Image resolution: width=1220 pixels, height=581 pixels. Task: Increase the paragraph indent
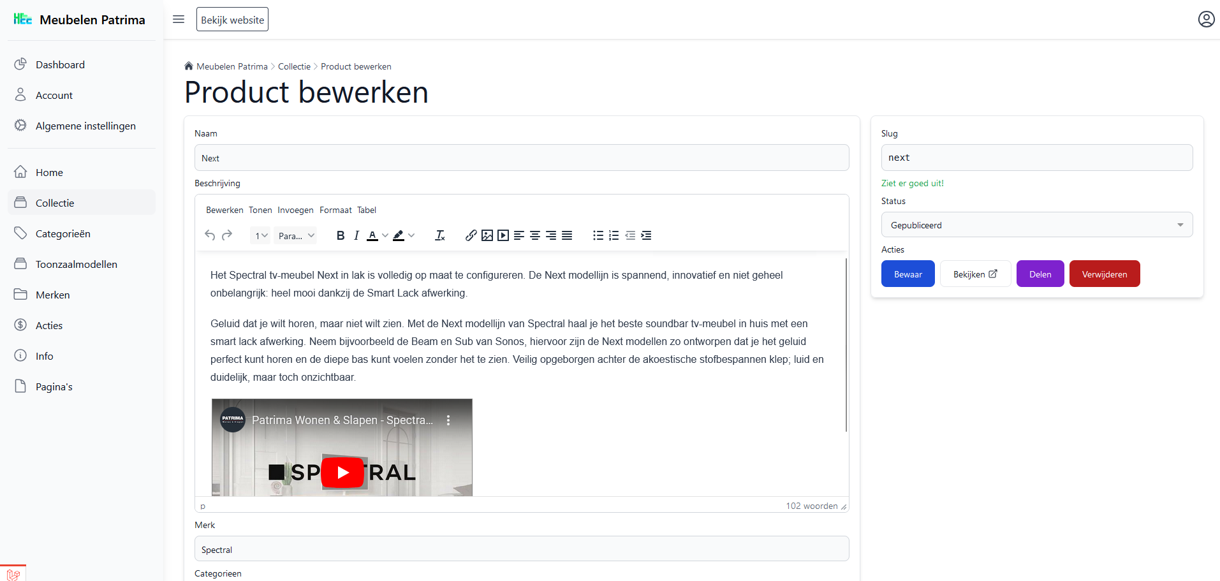coord(646,236)
